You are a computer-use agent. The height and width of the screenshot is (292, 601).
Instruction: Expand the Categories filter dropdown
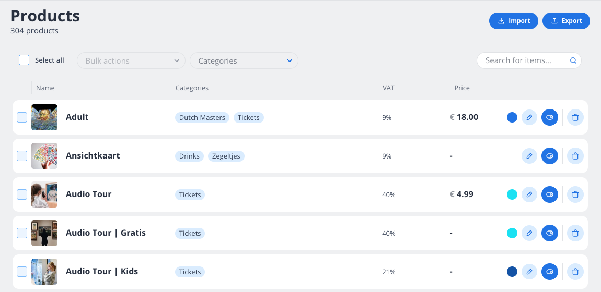[244, 60]
